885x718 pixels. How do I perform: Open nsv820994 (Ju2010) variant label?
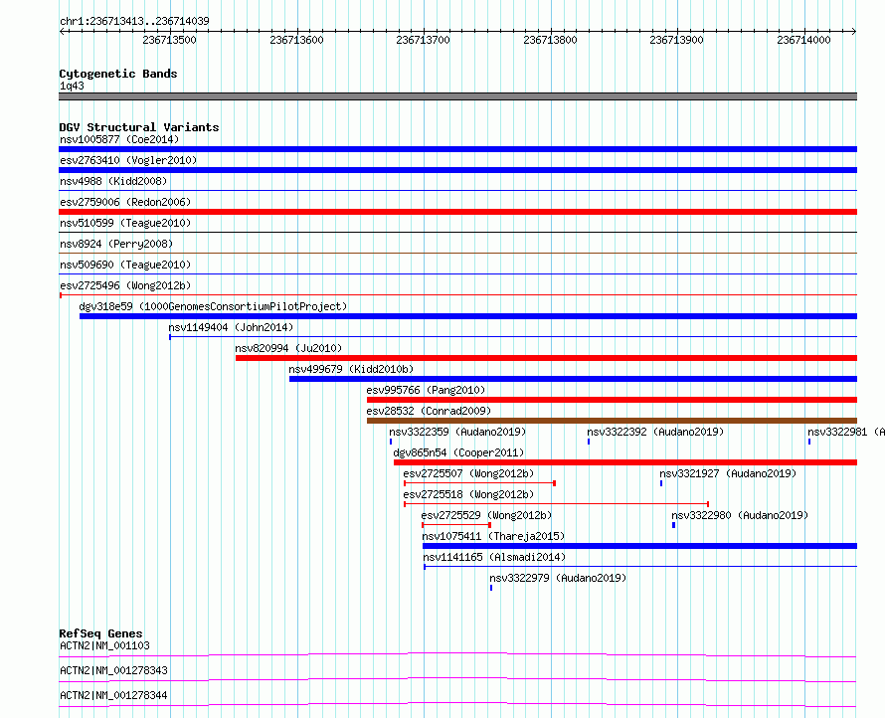[x=288, y=348]
